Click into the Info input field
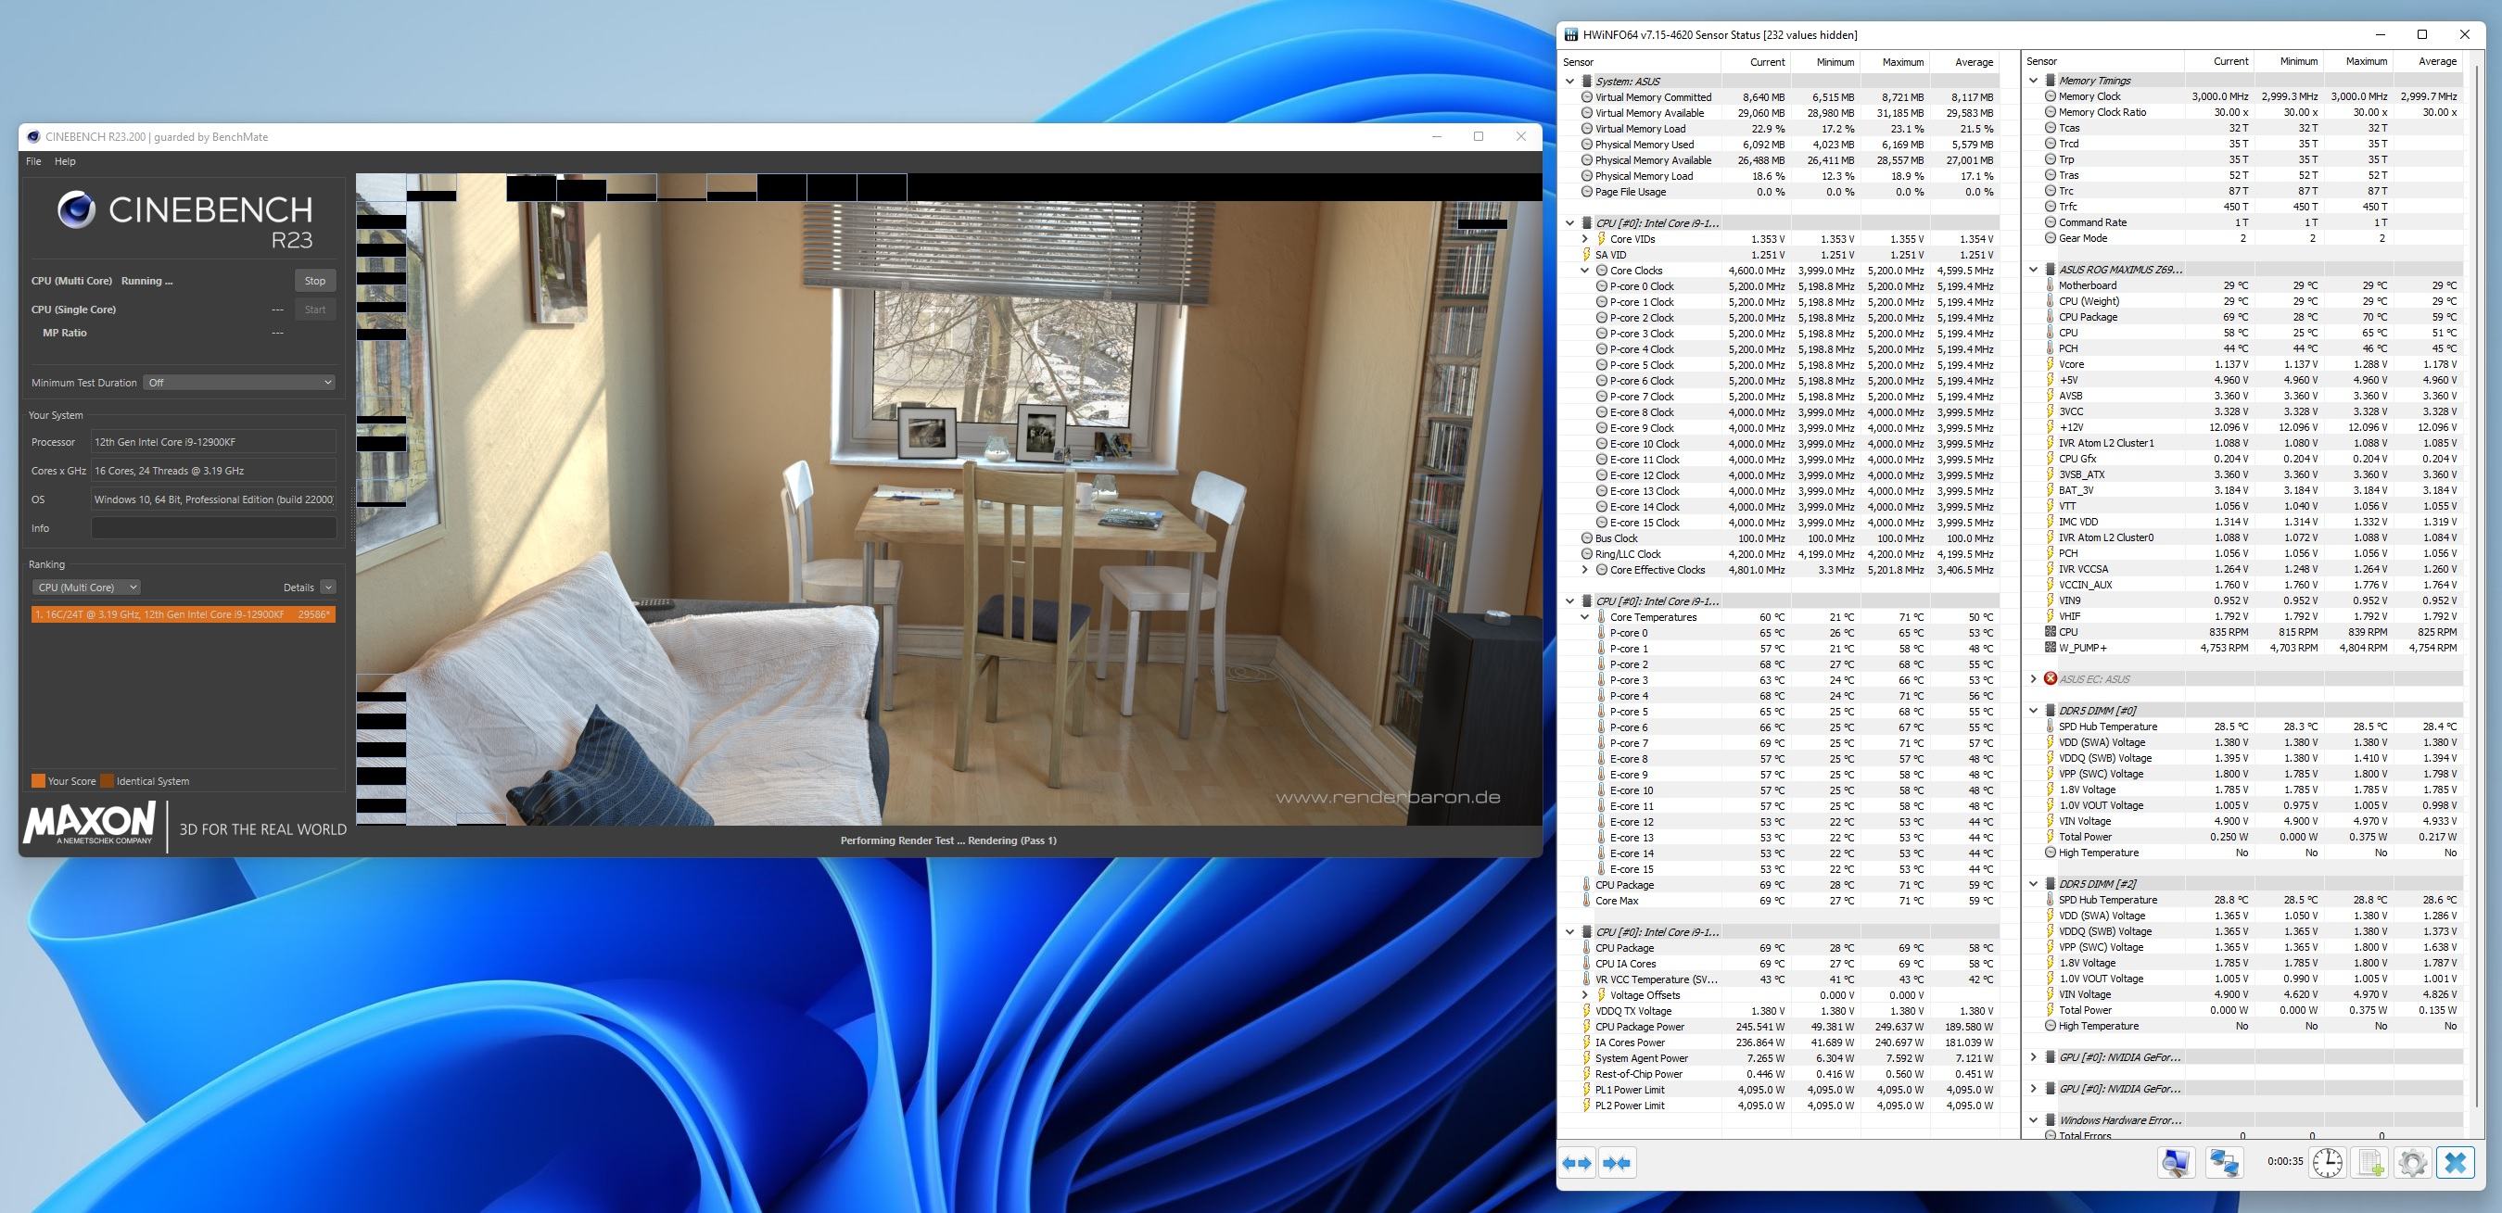 tap(214, 528)
